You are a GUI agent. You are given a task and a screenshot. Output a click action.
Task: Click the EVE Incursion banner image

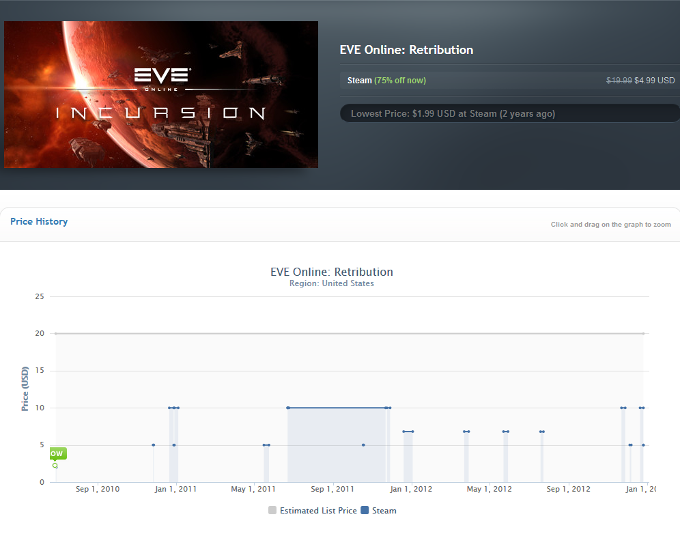click(x=161, y=94)
